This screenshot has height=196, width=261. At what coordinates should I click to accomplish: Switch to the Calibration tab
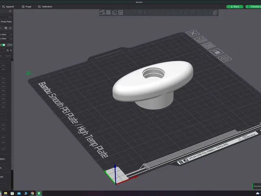pos(45,7)
